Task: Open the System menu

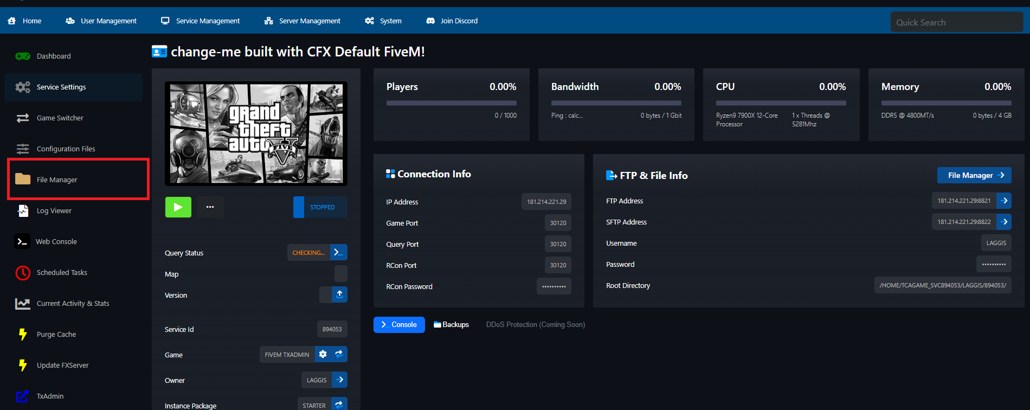Action: point(383,21)
